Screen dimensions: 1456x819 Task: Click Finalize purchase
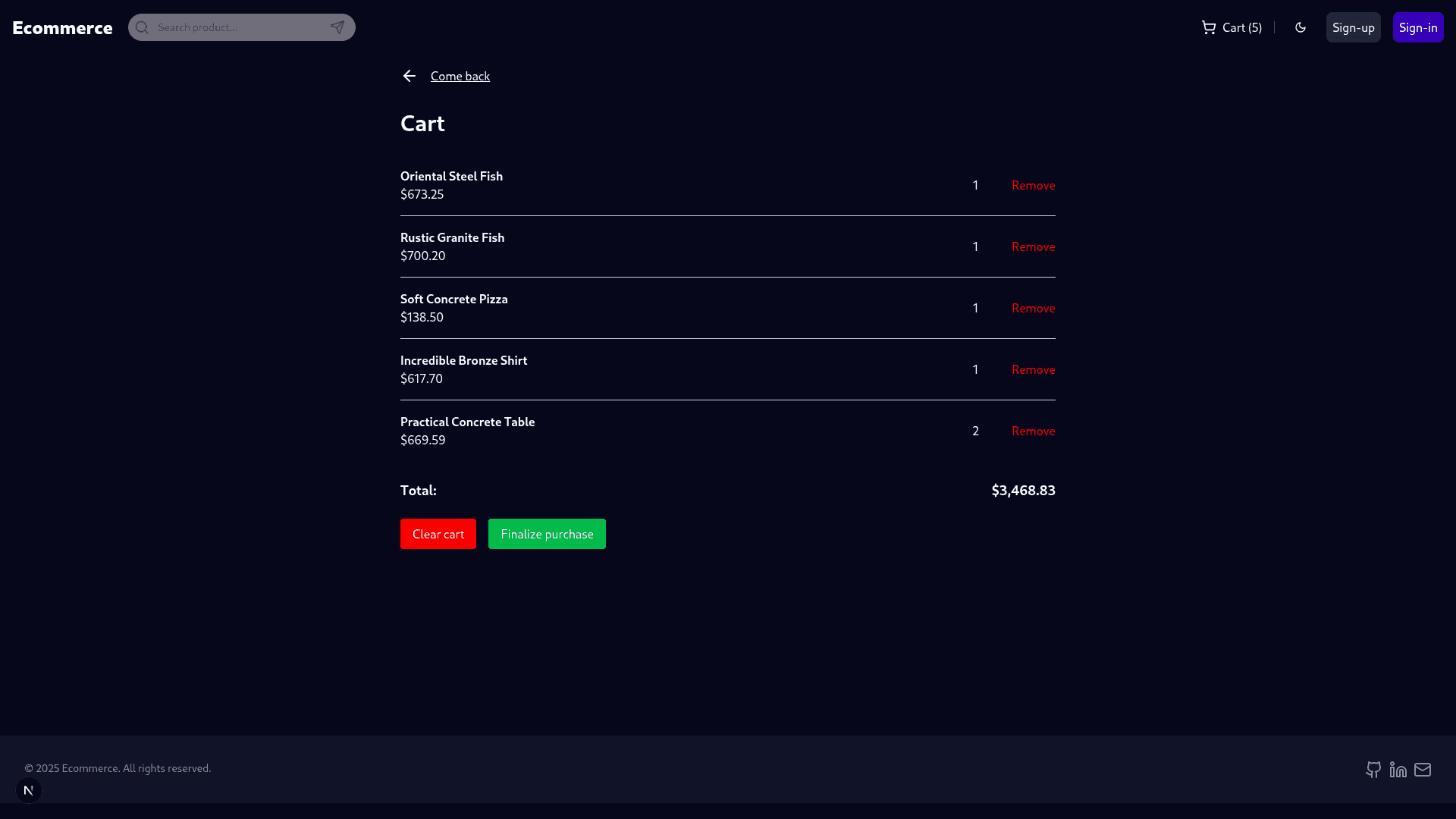546,534
